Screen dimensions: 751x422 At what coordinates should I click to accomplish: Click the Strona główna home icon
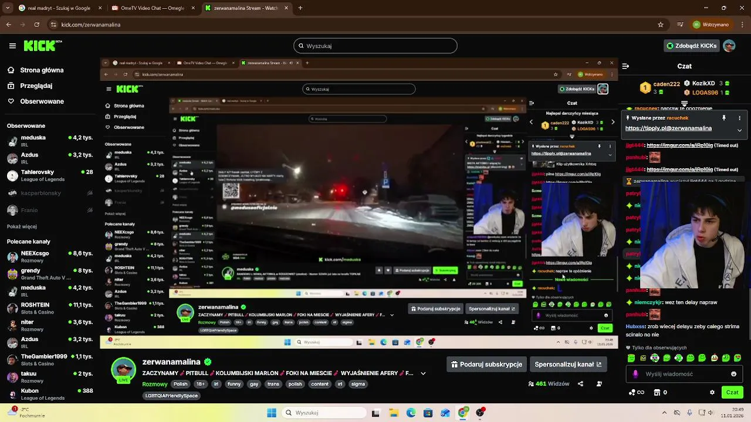11,70
